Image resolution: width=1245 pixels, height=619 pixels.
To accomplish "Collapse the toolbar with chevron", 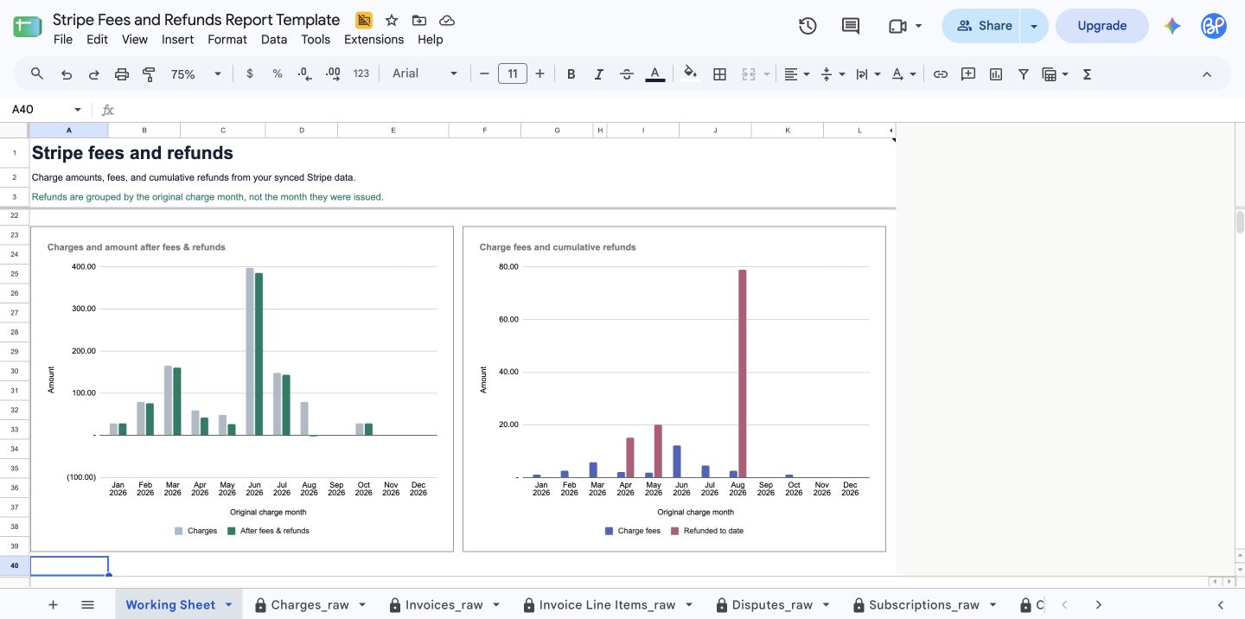I will 1207,74.
